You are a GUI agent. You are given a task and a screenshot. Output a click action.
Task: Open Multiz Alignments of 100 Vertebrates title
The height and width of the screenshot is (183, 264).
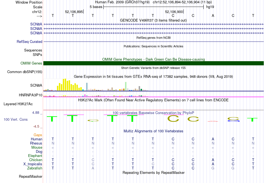[x=153, y=131]
